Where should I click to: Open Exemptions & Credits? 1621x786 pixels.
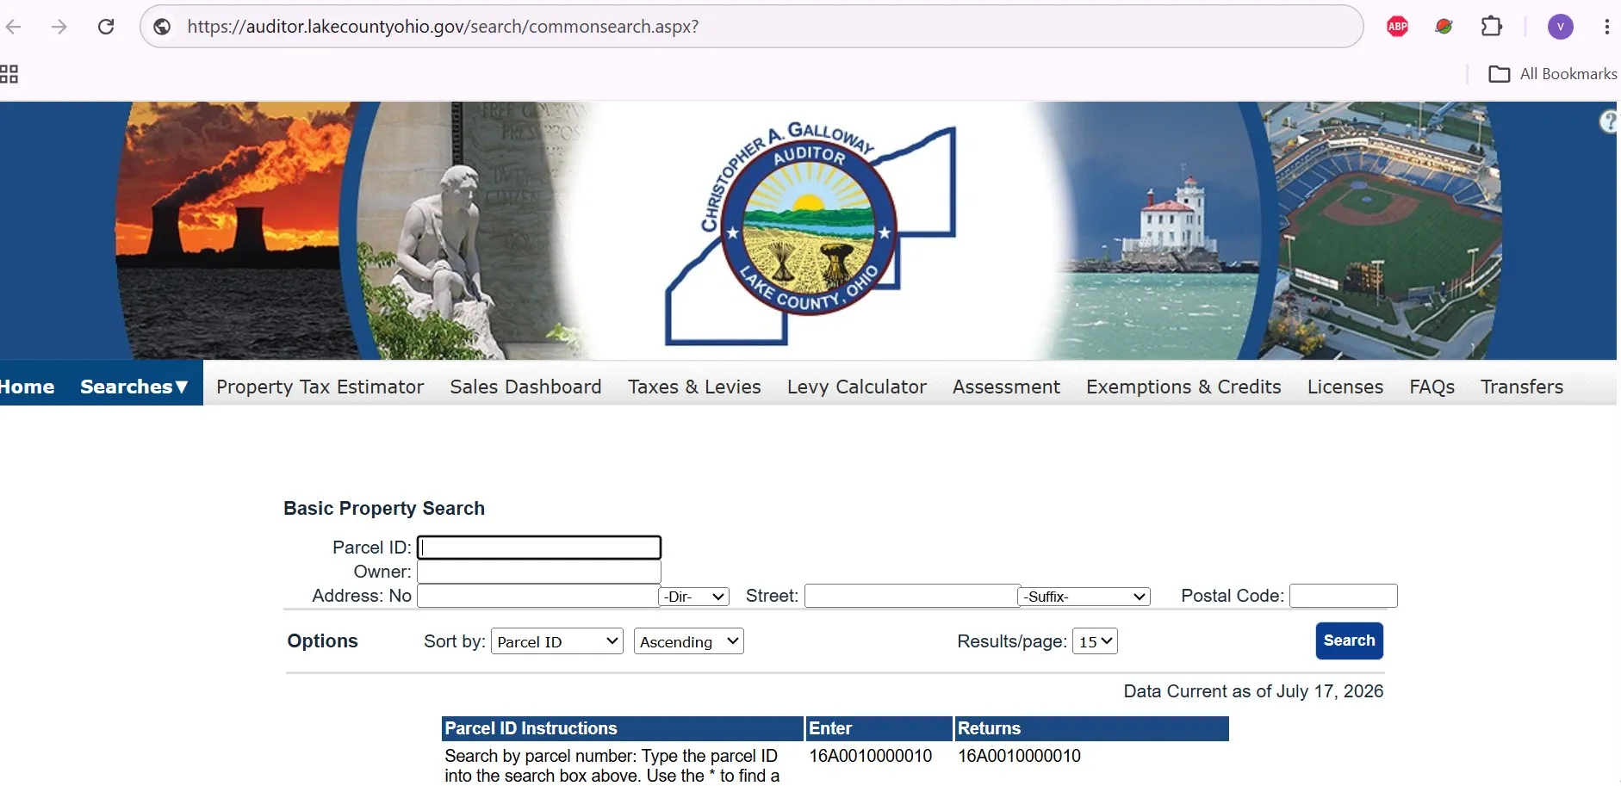pos(1183,387)
